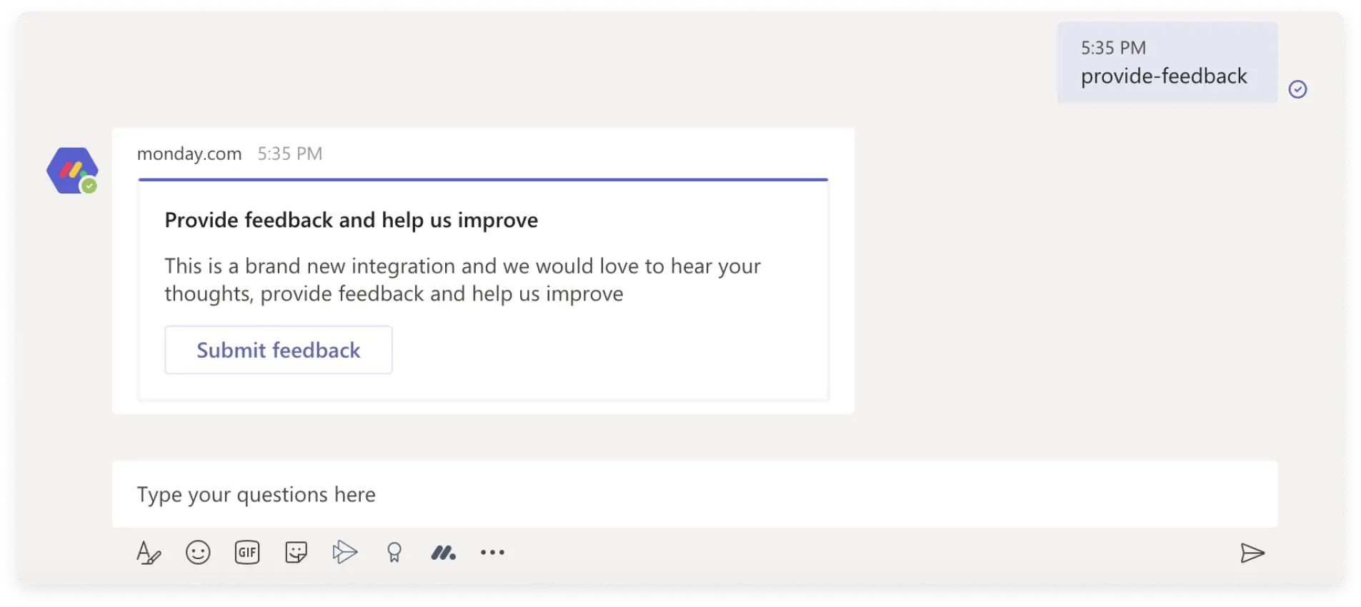Open more messaging extensions ellipsis
The height and width of the screenshot is (607, 1361).
(492, 553)
